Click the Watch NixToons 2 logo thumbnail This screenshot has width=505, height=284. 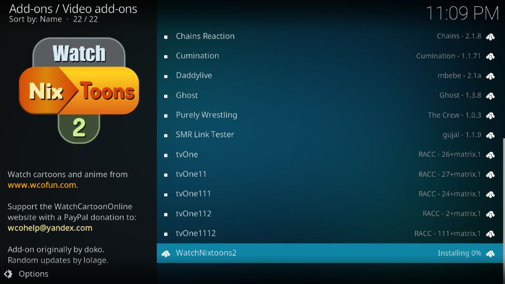click(79, 91)
